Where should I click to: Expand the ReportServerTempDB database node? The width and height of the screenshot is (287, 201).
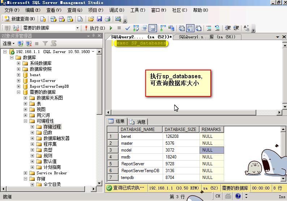tap(18, 86)
